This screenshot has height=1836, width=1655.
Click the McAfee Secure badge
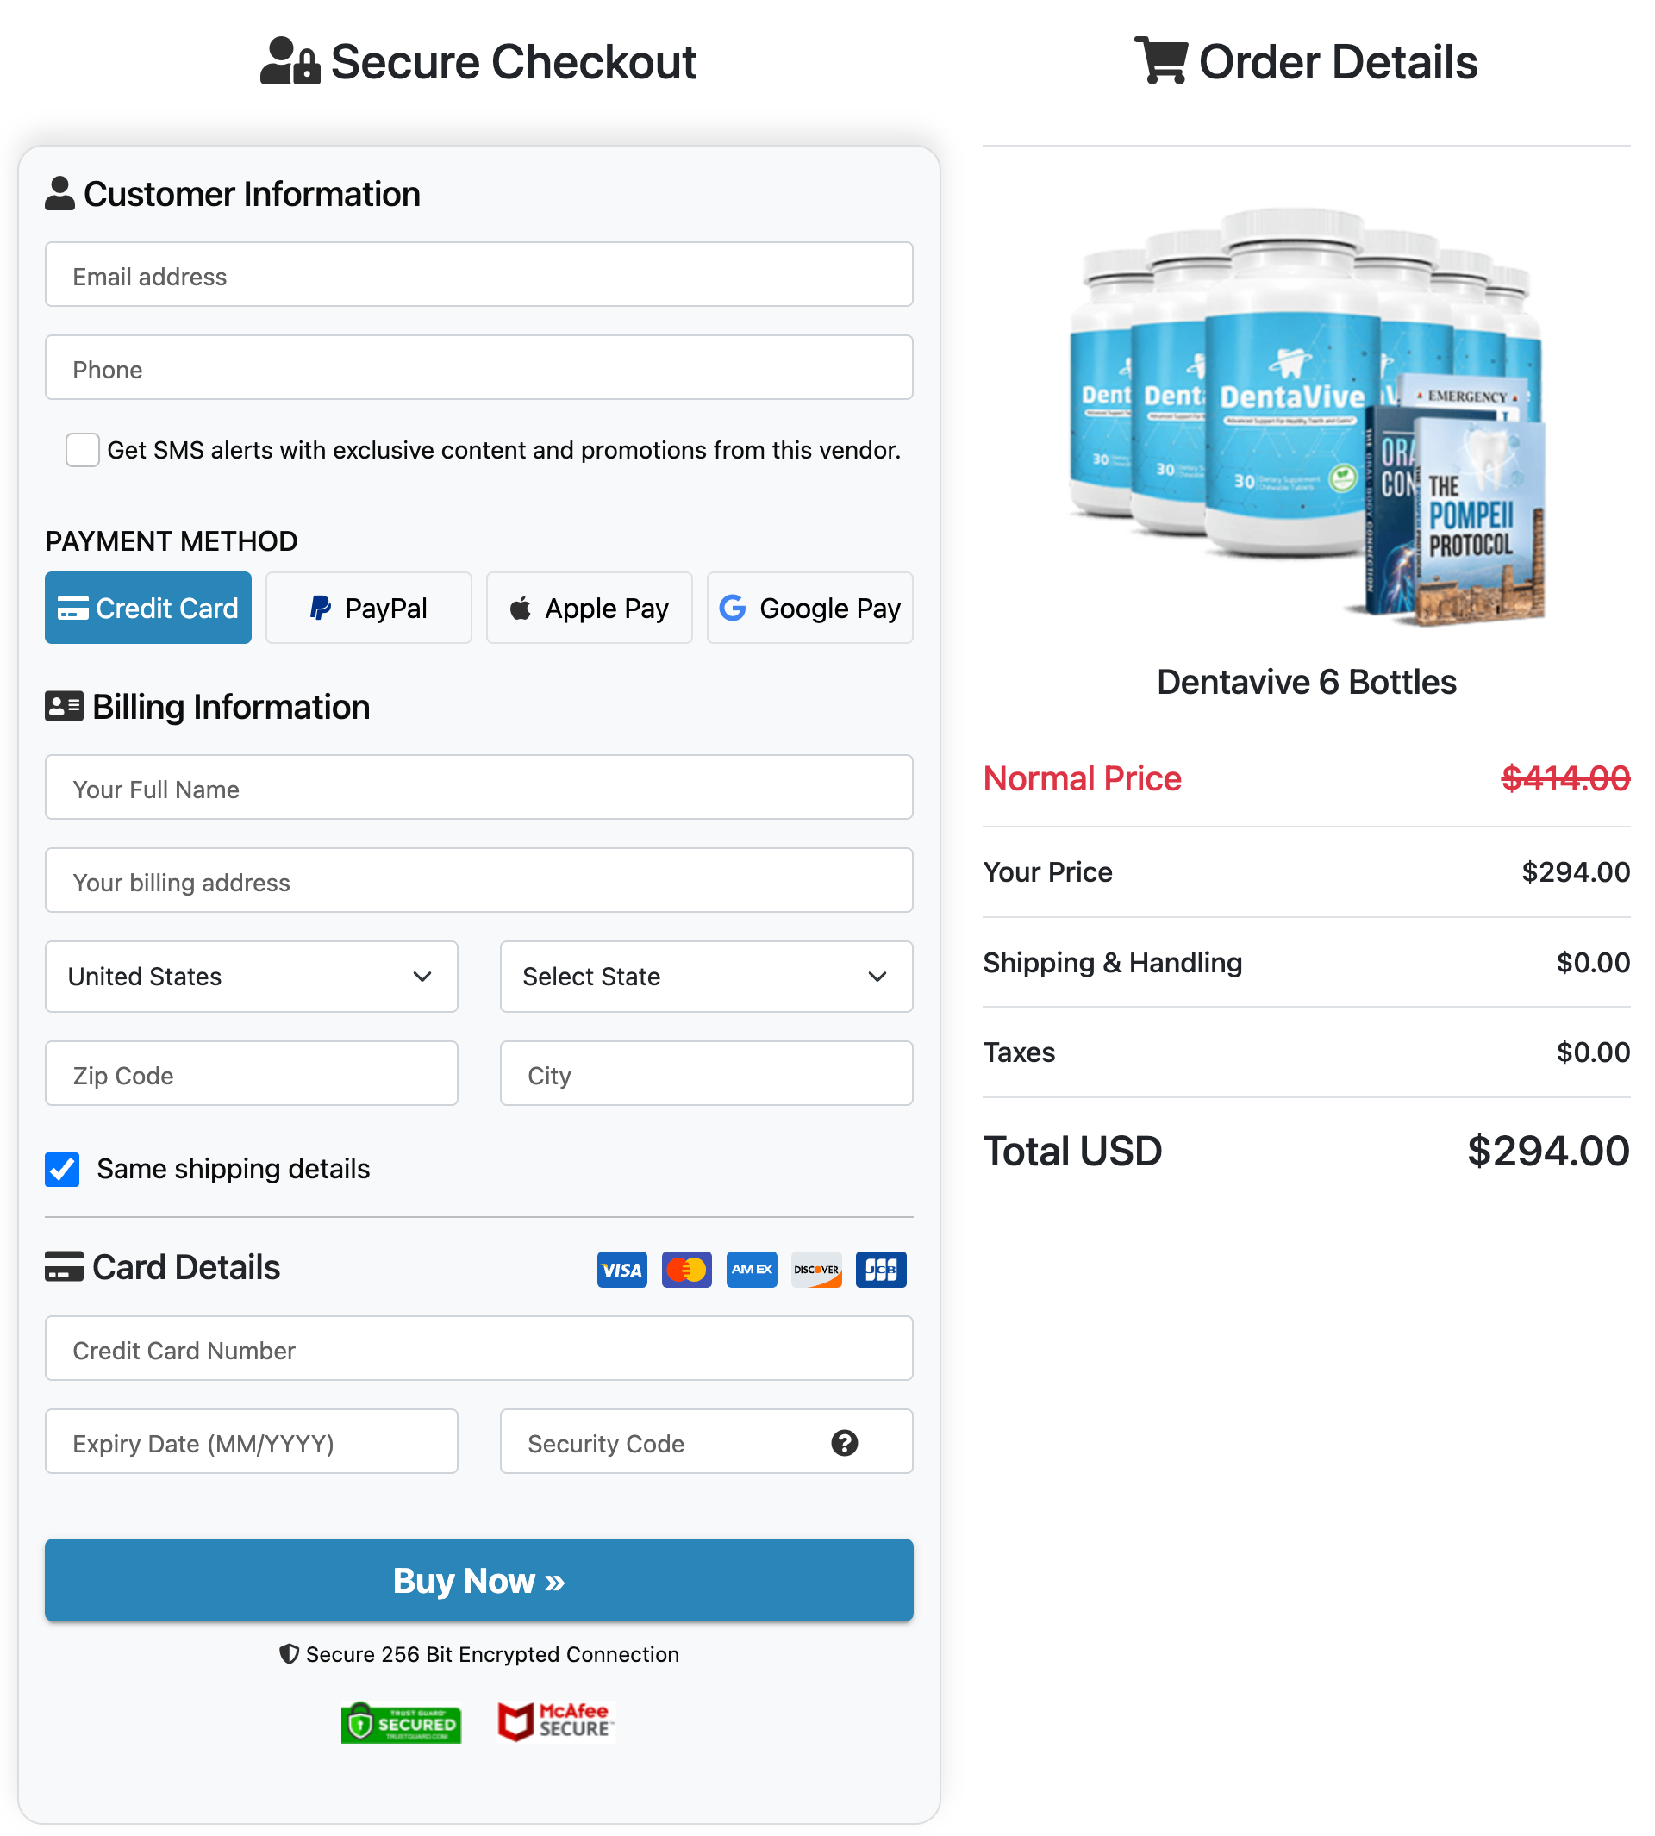coord(557,1721)
